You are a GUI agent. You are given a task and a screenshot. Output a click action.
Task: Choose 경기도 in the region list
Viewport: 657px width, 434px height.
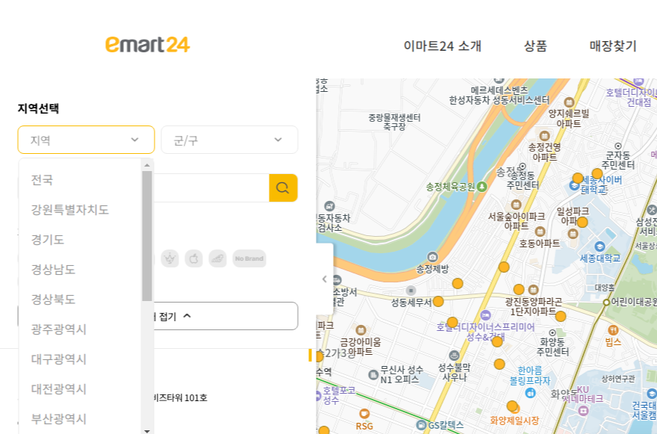point(48,240)
